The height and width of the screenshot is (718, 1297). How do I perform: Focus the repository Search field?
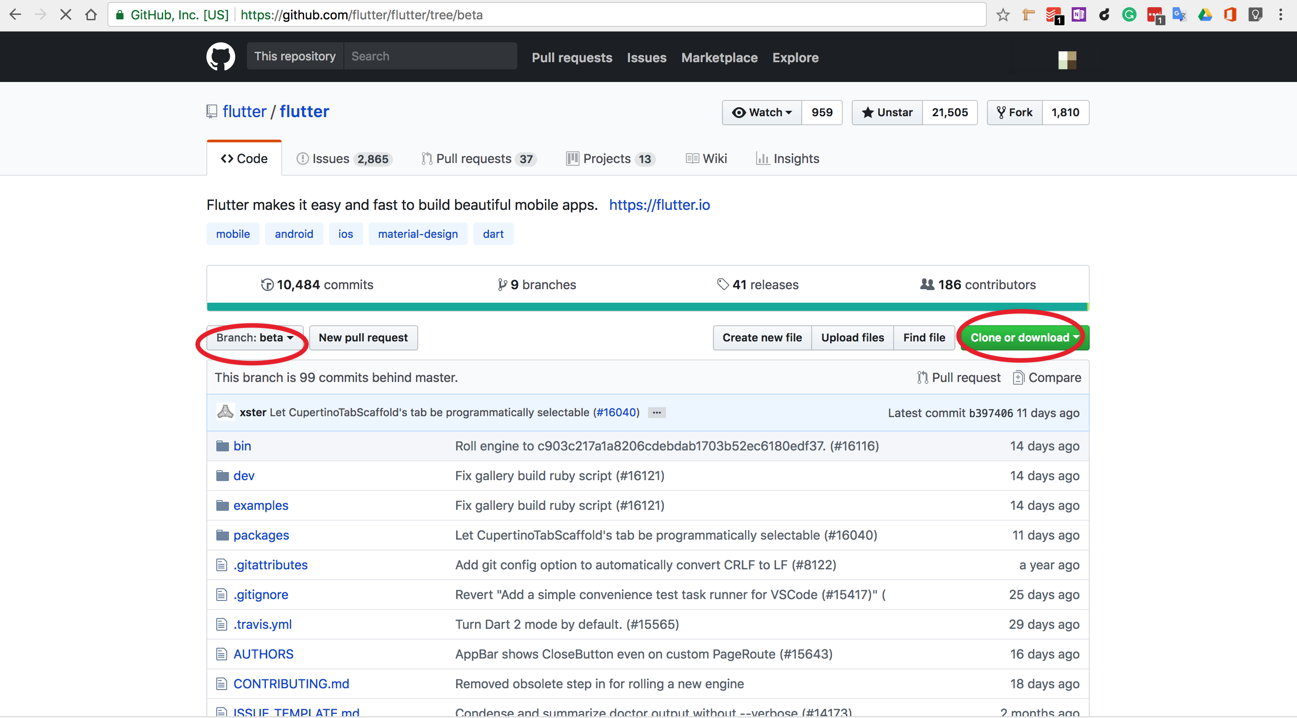click(430, 56)
